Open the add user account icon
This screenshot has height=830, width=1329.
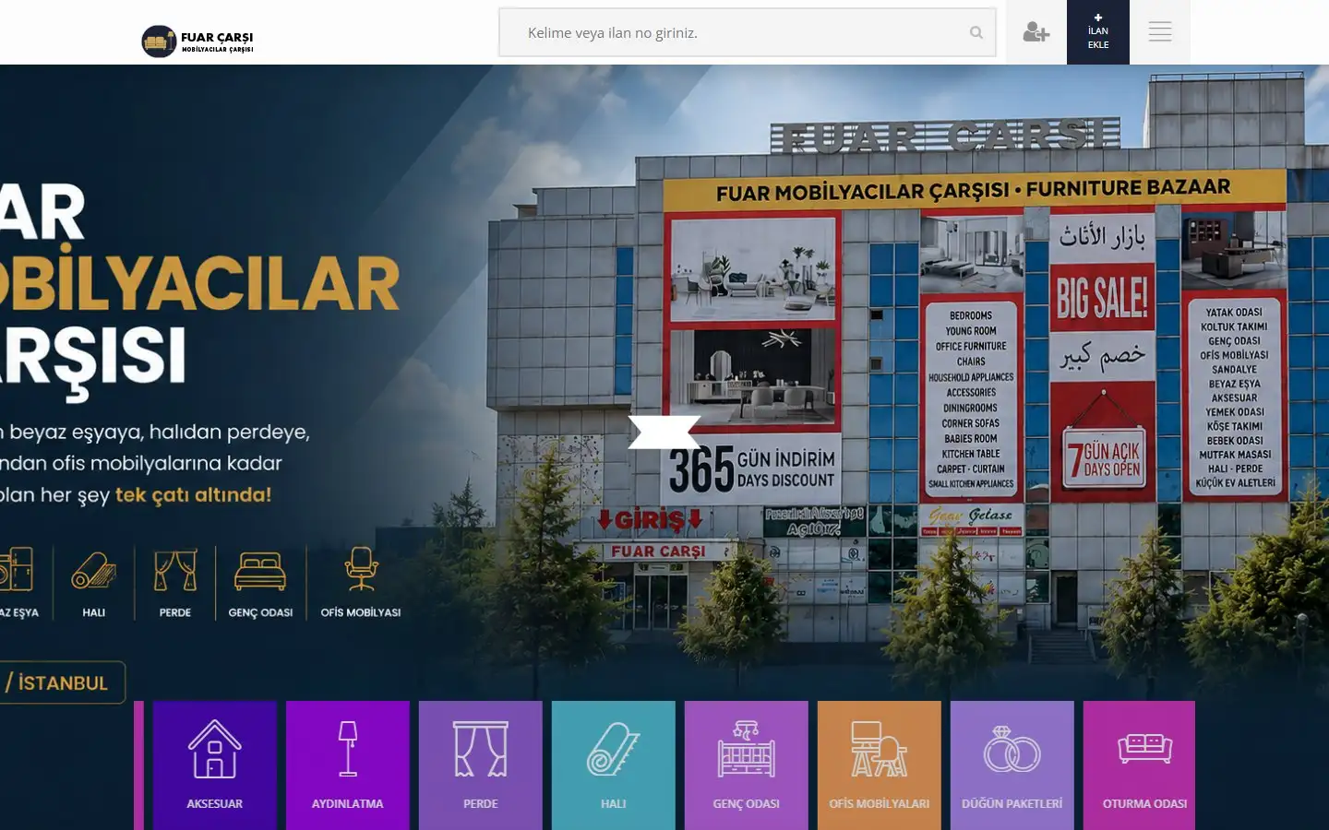tap(1036, 32)
